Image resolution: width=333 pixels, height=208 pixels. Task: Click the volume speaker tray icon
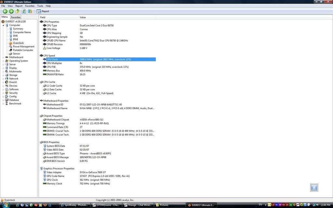[x=318, y=205]
